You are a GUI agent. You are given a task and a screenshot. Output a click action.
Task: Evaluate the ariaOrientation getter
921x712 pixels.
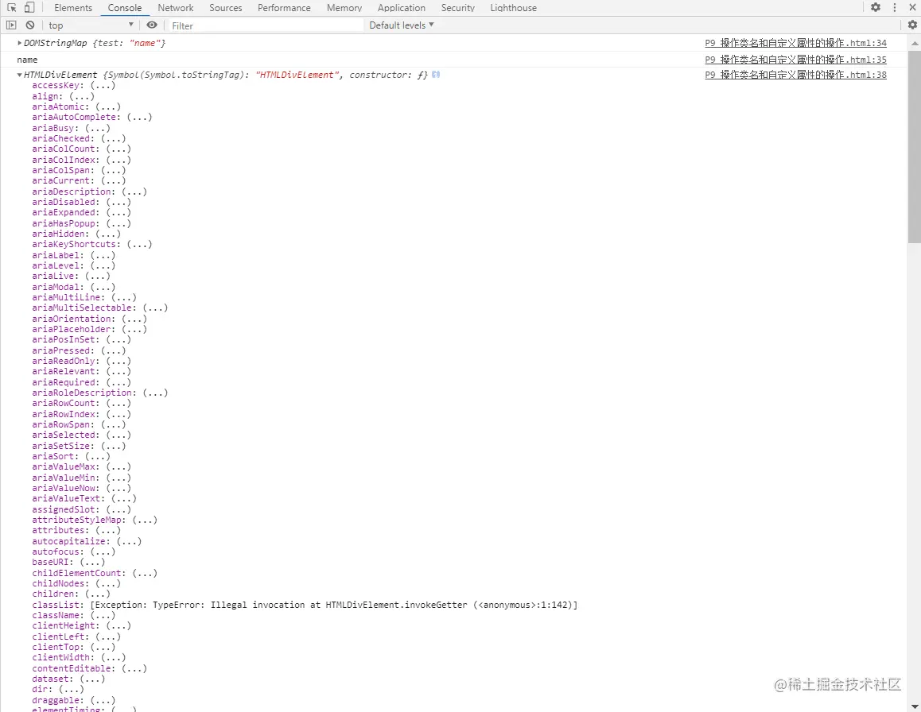134,319
